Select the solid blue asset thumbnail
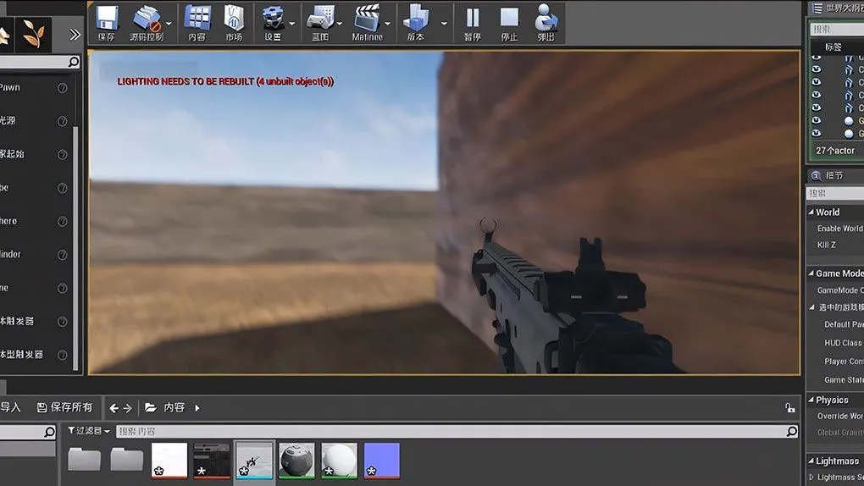Screen dimensions: 864x486 (381, 461)
